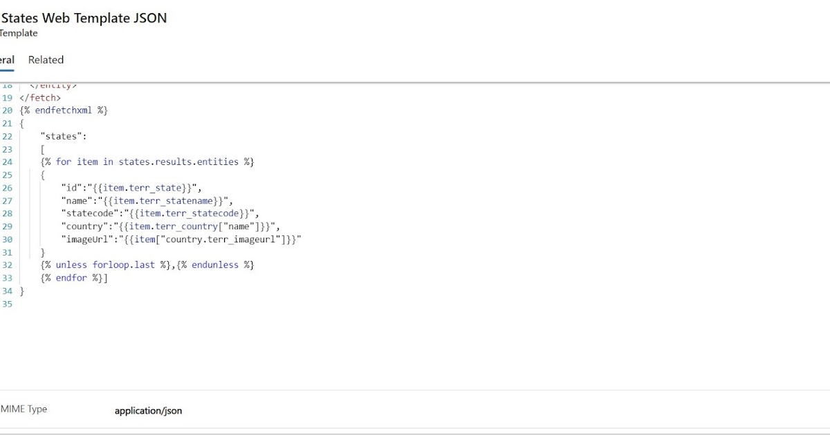Screen dimensions: 830x435
Task: Click the MIME Type field label
Action: 24,409
